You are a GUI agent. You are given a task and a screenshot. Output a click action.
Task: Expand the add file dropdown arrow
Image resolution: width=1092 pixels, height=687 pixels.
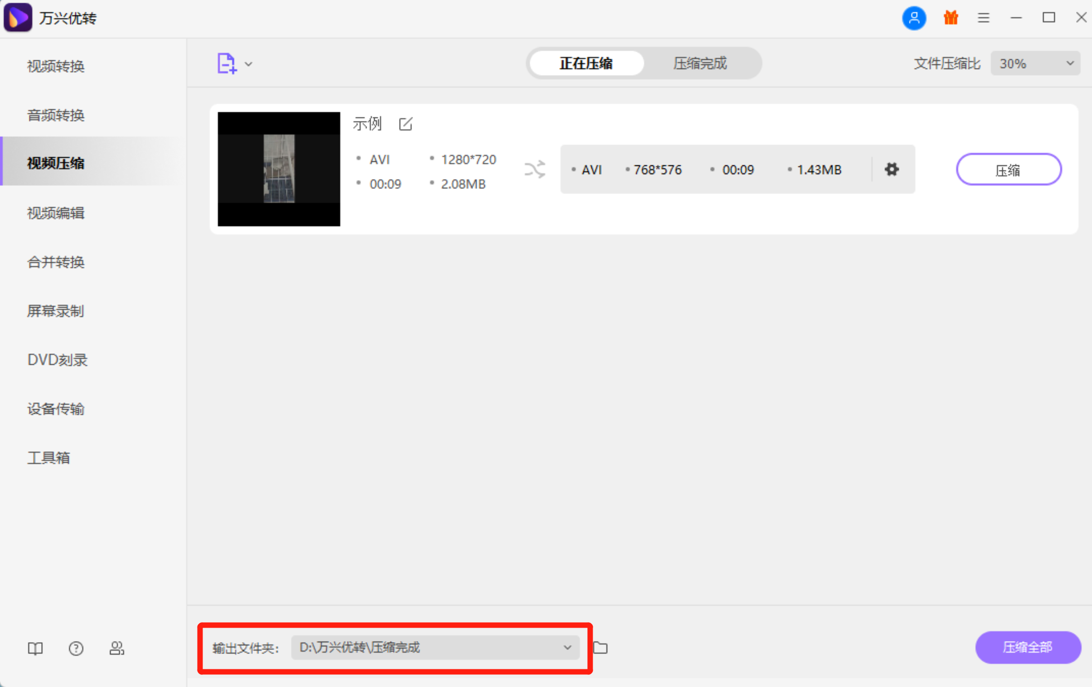coord(248,64)
